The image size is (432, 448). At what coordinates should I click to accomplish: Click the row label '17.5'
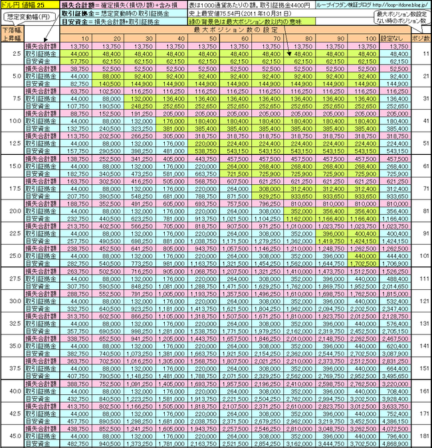click(12, 189)
